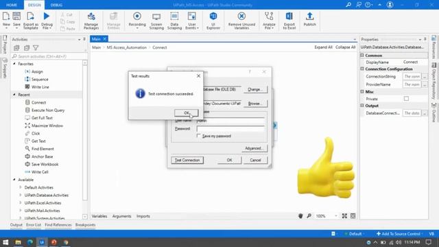Click expand all icon in Activities panel
Screen dimensions: 439x247
point(16,48)
